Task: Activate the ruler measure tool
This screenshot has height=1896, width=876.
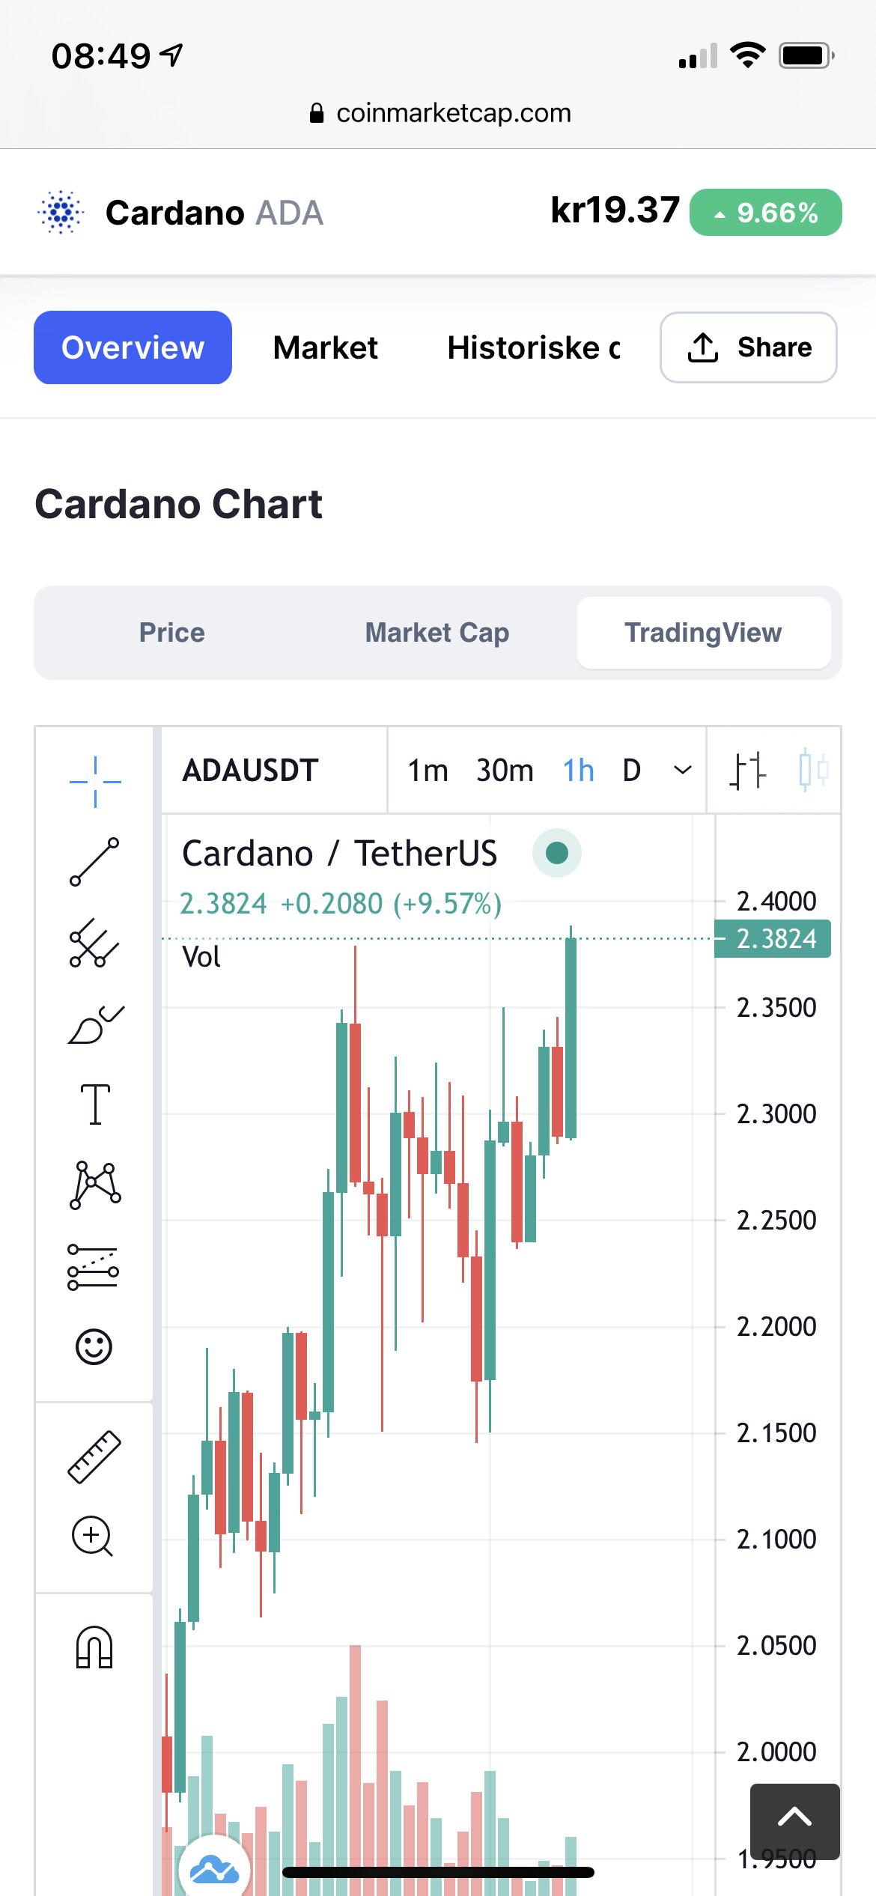Action: (94, 1456)
